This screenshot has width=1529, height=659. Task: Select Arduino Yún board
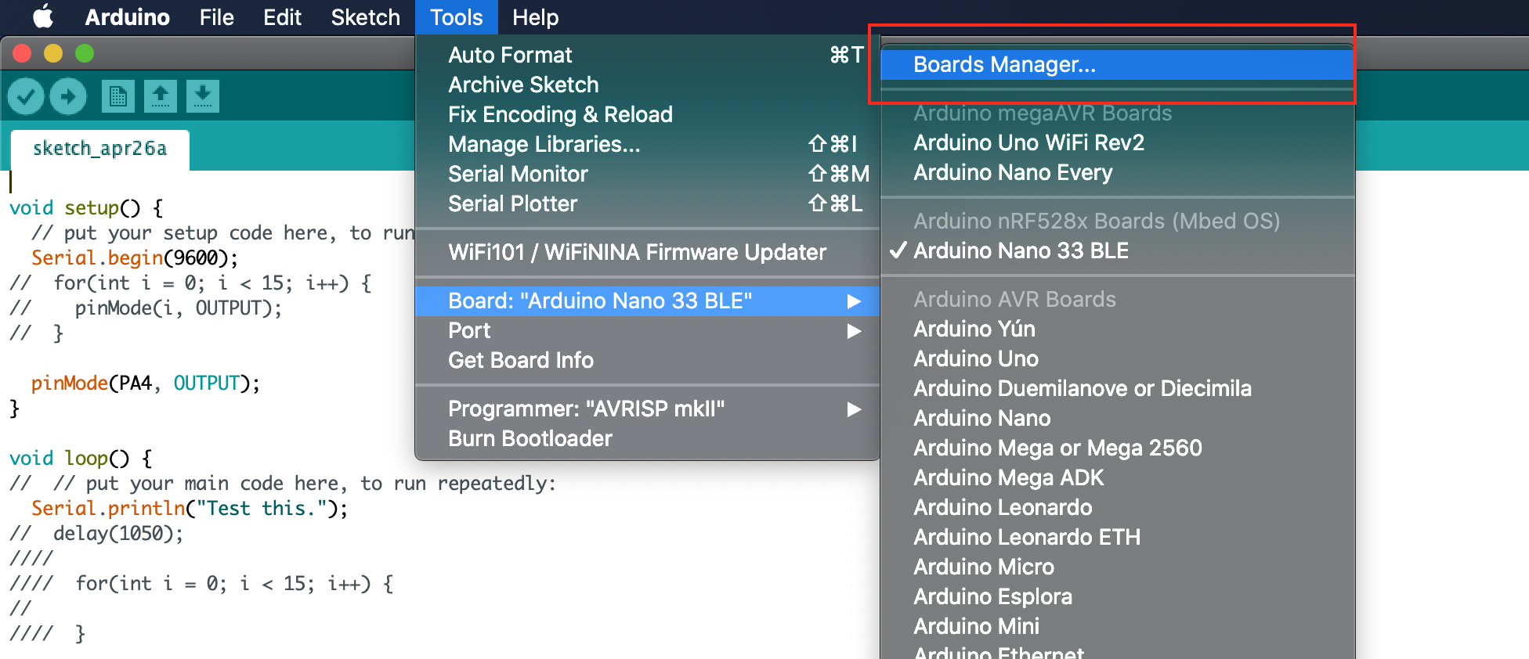click(x=1117, y=329)
